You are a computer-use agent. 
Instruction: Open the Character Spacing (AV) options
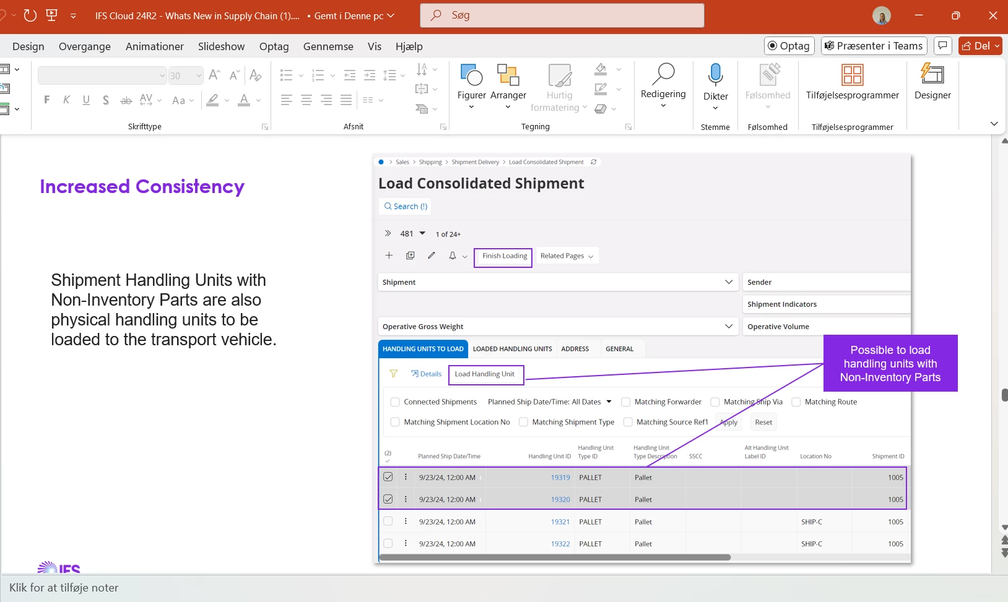(150, 100)
